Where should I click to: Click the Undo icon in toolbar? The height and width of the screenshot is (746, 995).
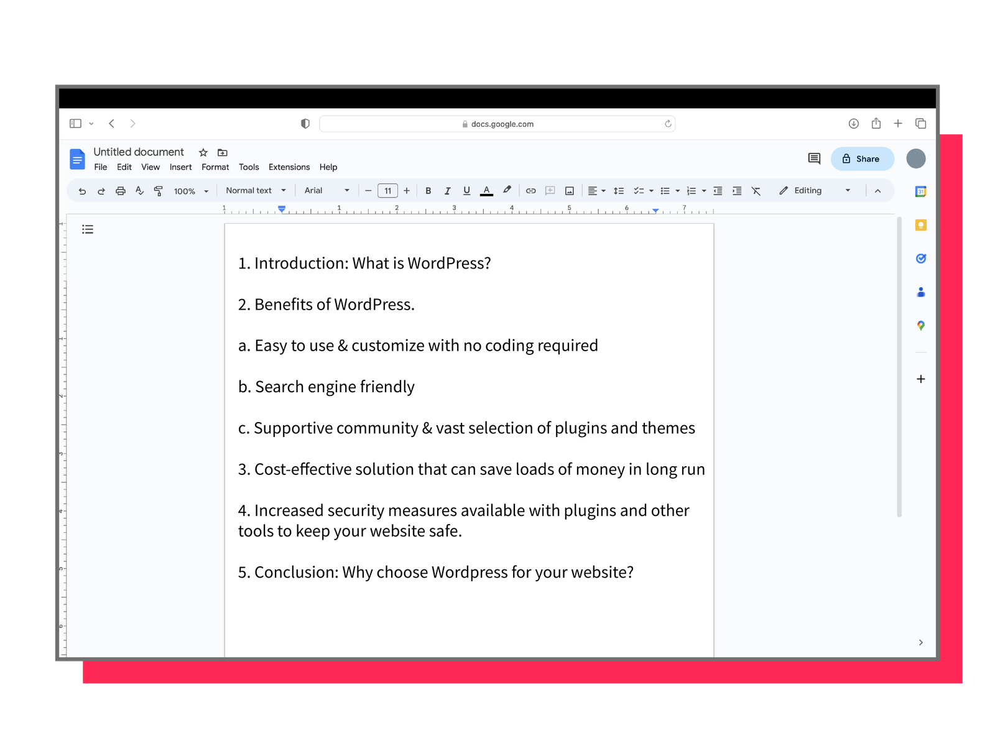click(82, 191)
